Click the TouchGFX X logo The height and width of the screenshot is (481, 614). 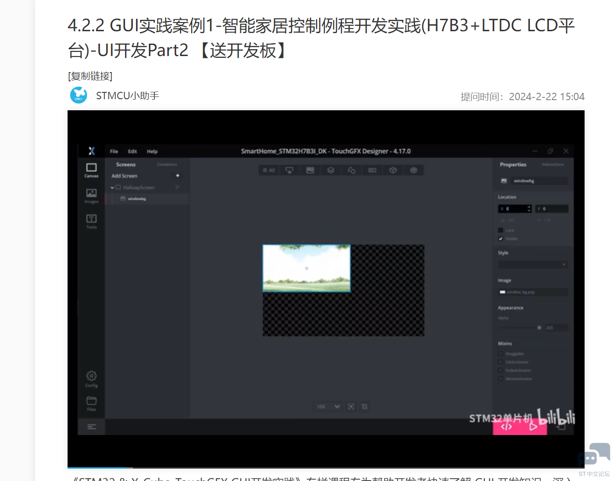pos(91,151)
